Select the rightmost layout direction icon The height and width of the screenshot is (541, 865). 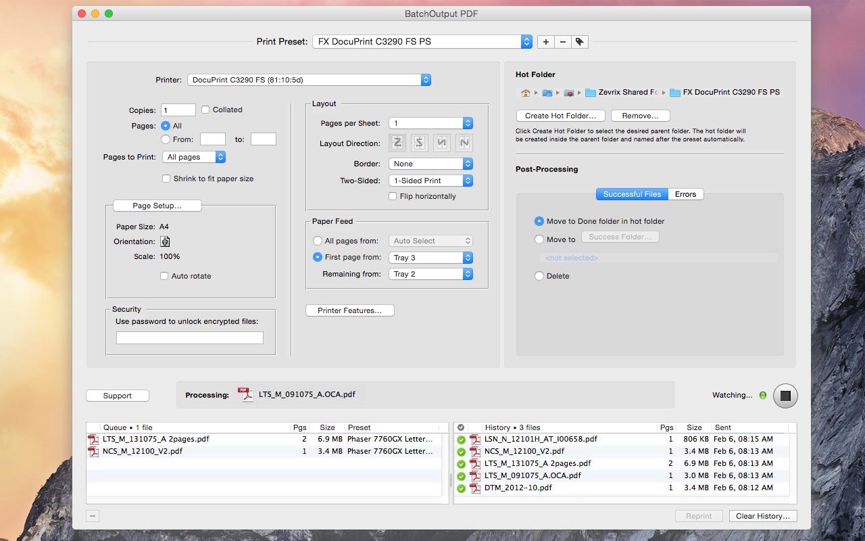[x=464, y=143]
